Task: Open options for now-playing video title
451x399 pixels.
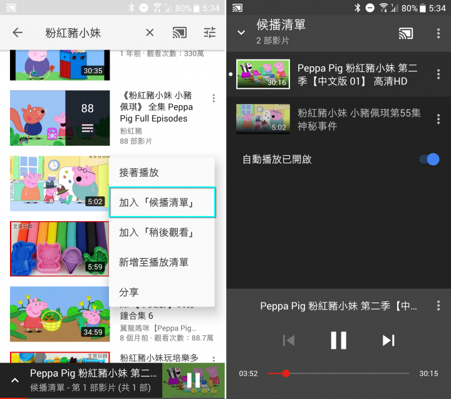Action: [x=438, y=306]
